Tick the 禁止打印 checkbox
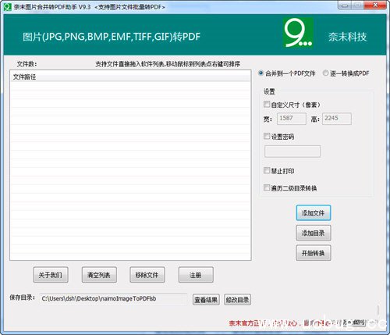This screenshot has width=390, height=335. (267, 170)
